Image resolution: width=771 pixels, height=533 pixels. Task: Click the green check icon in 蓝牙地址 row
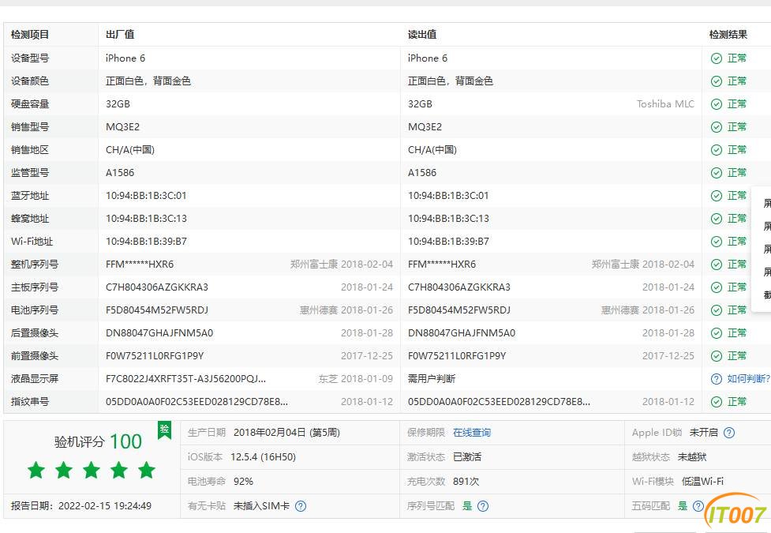pos(717,196)
